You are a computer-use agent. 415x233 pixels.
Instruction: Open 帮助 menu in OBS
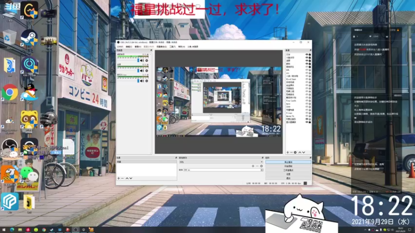(x=182, y=47)
